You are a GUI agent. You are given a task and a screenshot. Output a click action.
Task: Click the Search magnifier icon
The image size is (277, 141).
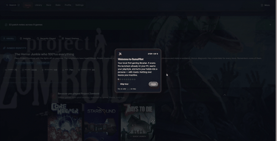click(x=7, y=5)
